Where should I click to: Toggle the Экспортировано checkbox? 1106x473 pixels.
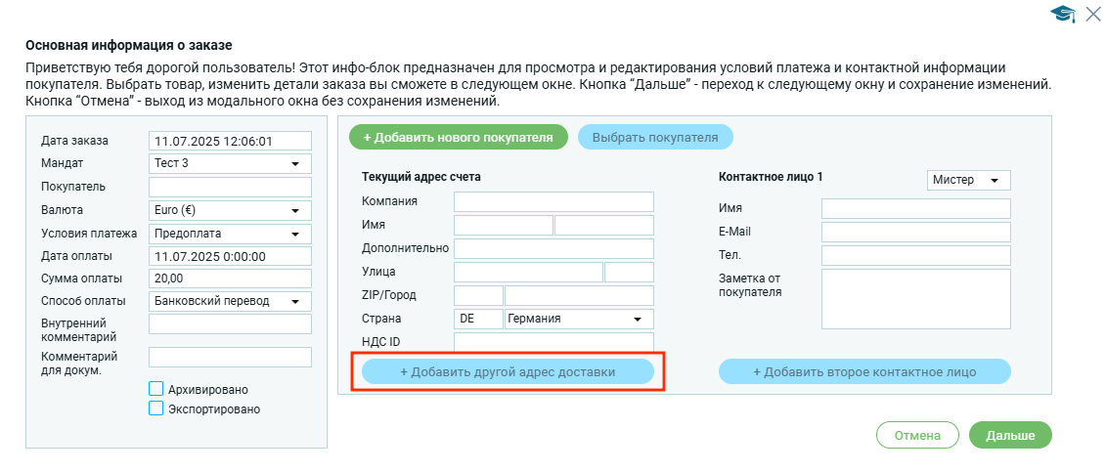(x=155, y=409)
